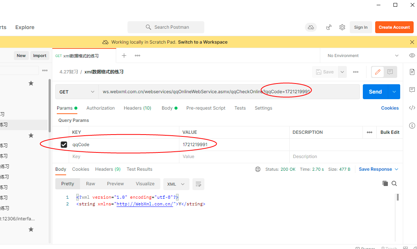The height and width of the screenshot is (249, 417).
Task: Open the http://WebXml.com.cn/ link in response
Action: (x=145, y=204)
